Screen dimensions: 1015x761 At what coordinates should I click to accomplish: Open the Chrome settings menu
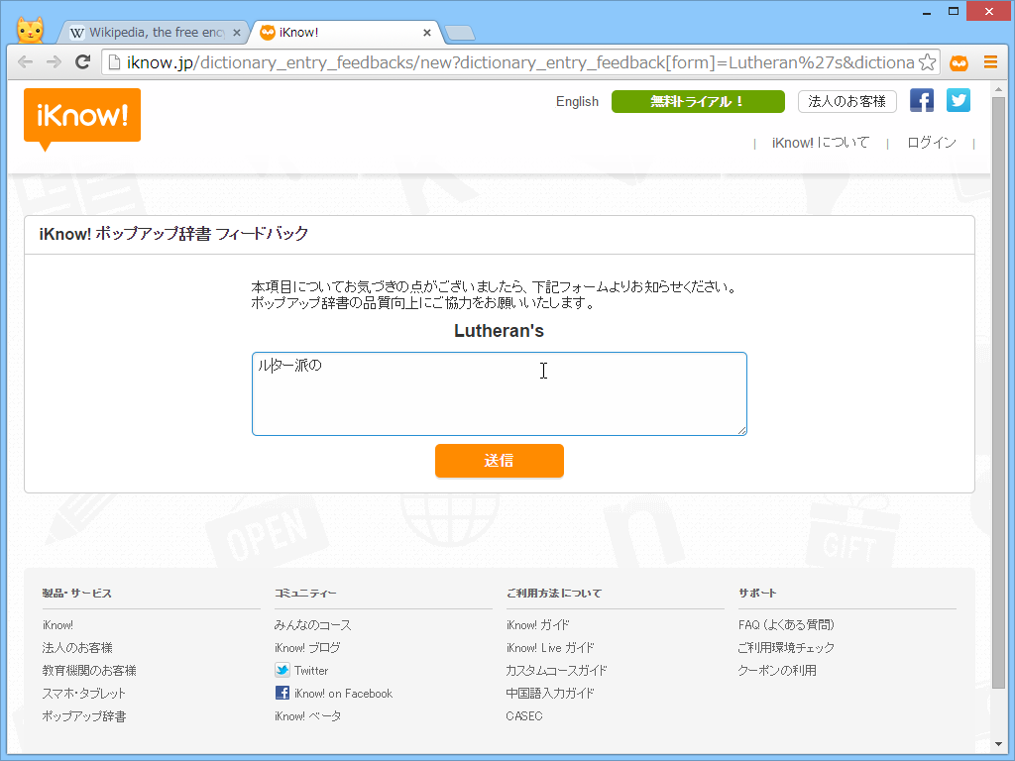(990, 61)
